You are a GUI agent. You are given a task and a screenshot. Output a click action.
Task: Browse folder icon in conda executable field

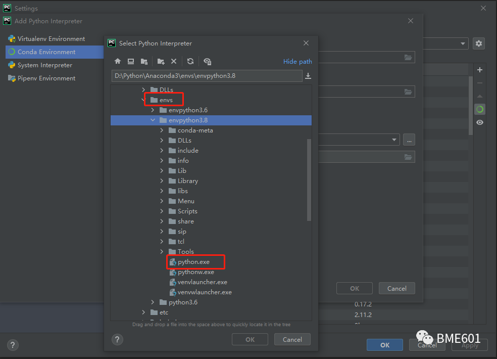408,157
